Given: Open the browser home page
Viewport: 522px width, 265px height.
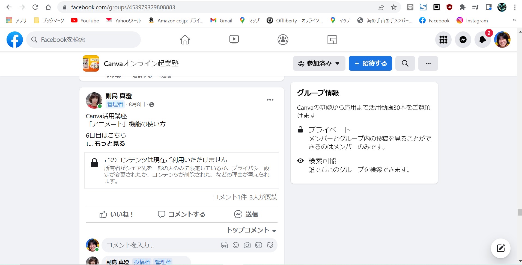Looking at the screenshot, I should click(x=48, y=7).
